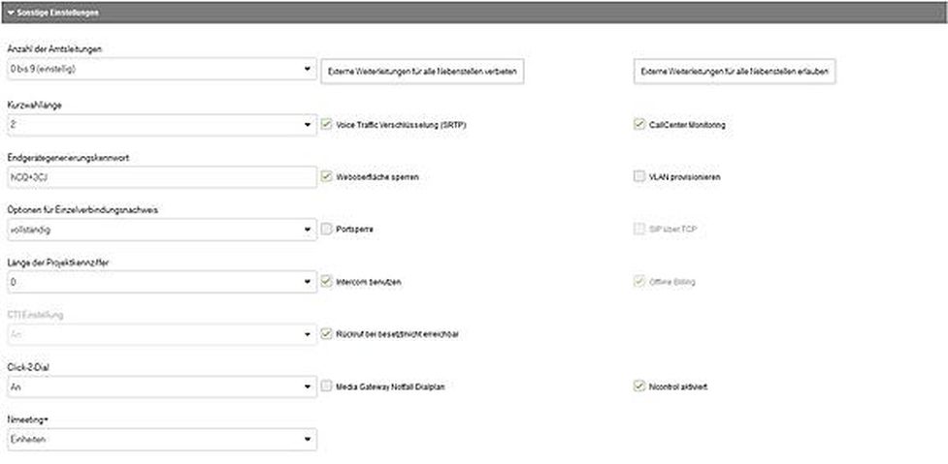Click the Endgerätegenerierungskennwort input field

pyautogui.click(x=162, y=177)
